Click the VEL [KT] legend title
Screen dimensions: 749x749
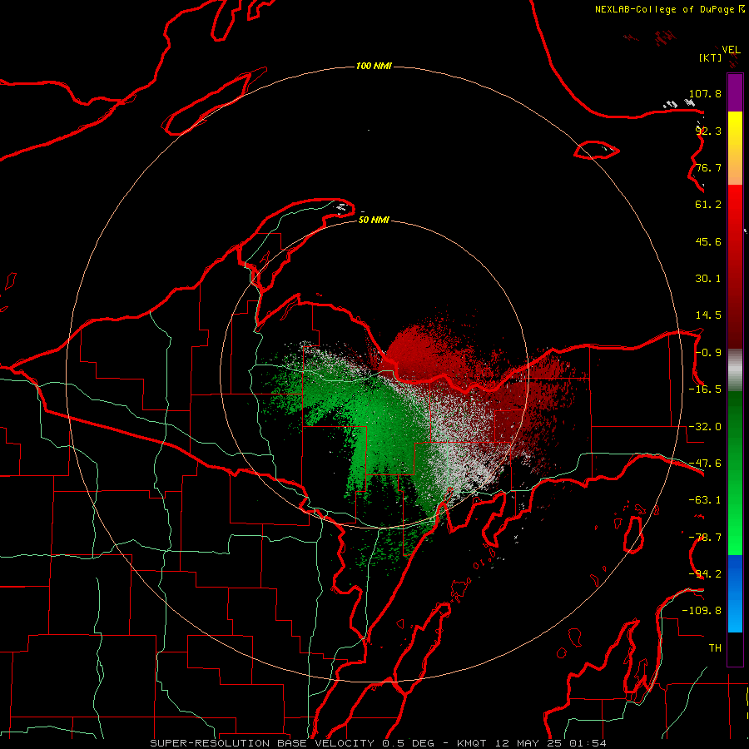click(x=720, y=53)
